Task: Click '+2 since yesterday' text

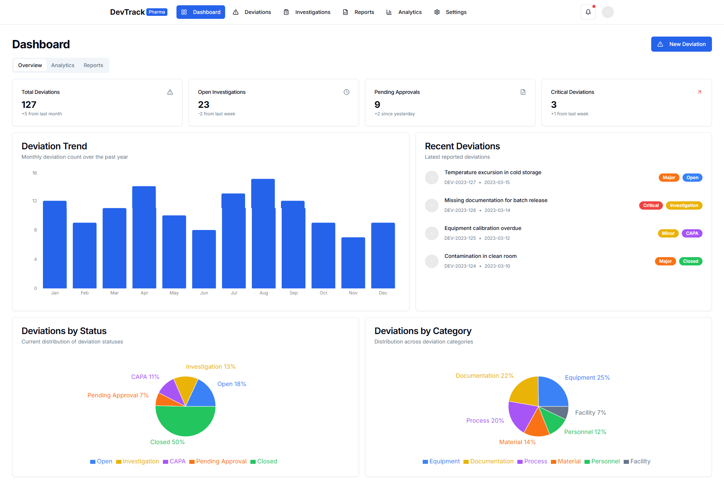Action: click(394, 114)
